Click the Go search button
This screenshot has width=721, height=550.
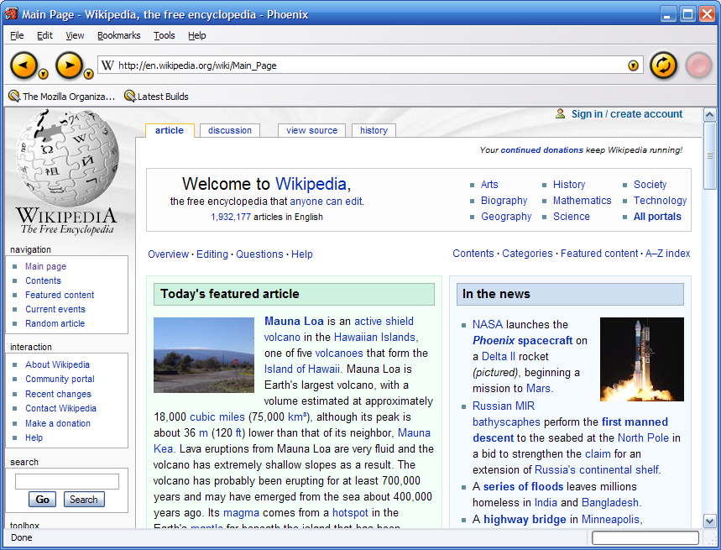[42, 500]
